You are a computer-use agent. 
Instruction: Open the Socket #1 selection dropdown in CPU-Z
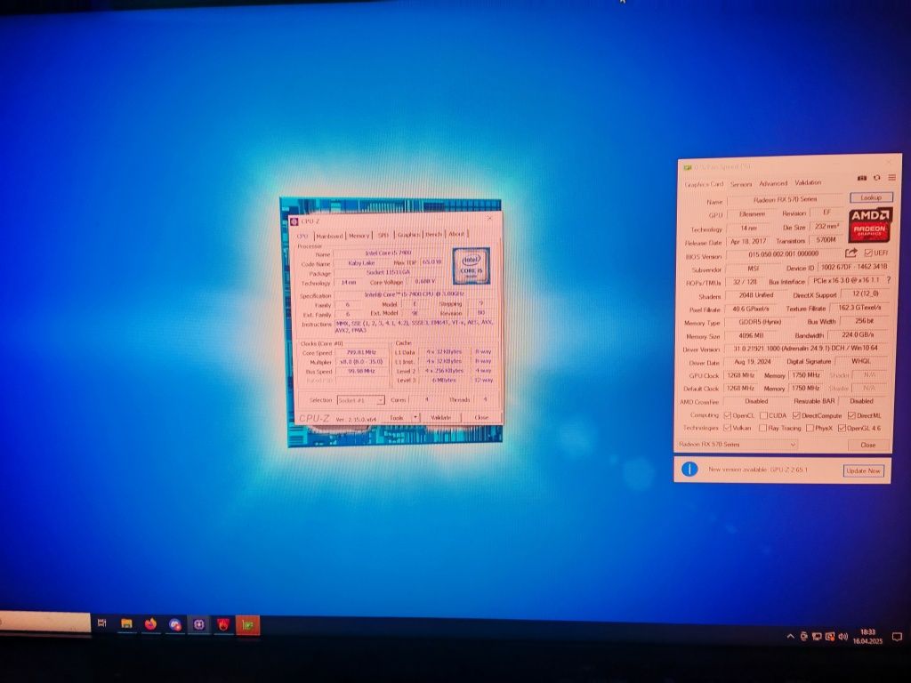coord(361,400)
